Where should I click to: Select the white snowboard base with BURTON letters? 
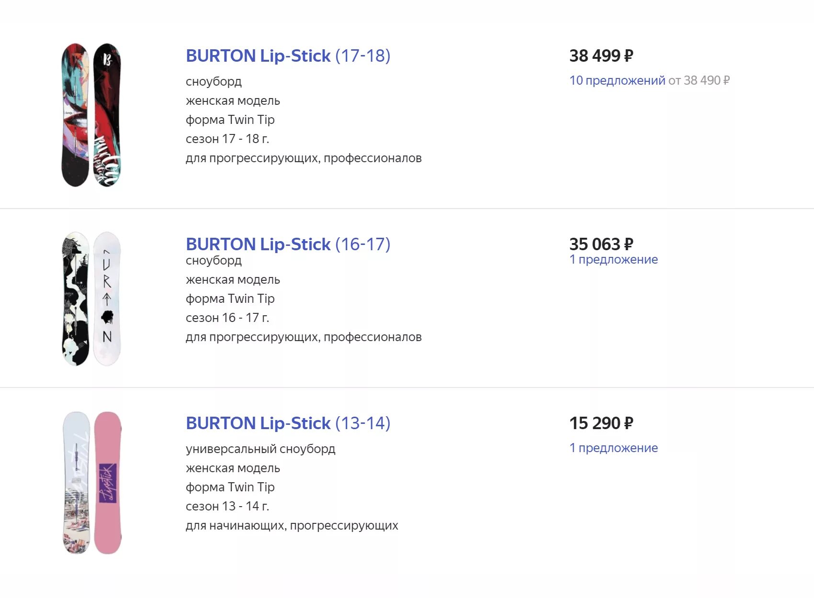coord(107,299)
